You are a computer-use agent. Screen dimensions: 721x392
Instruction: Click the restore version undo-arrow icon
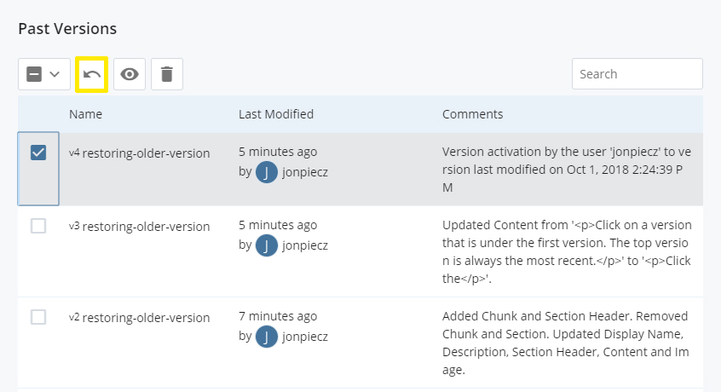coord(92,74)
